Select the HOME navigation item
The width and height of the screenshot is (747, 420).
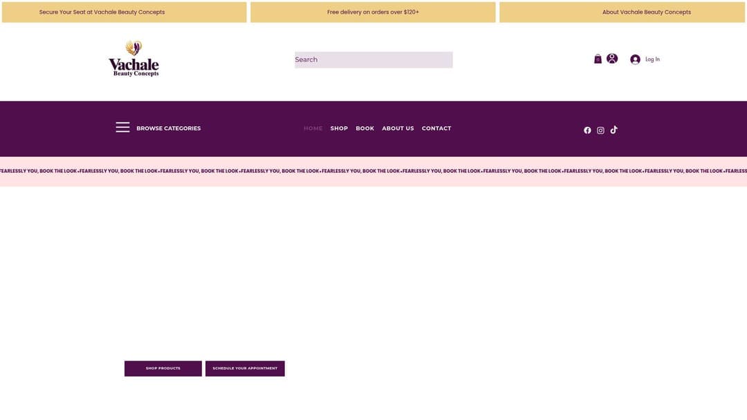point(313,127)
